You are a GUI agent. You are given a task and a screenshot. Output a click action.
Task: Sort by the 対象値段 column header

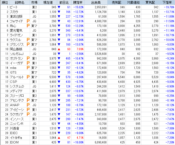click(133, 2)
